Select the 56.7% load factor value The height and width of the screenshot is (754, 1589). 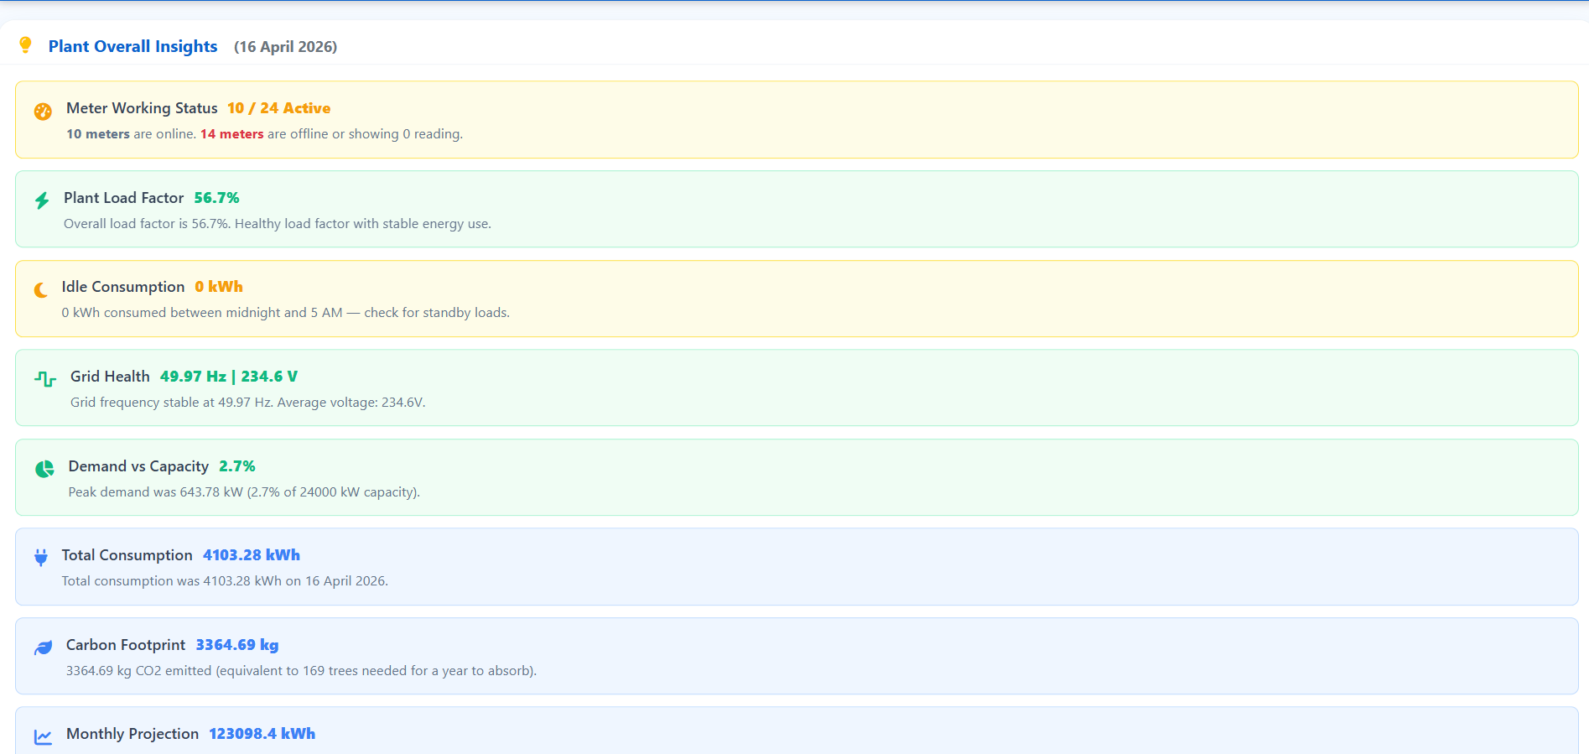click(x=216, y=198)
